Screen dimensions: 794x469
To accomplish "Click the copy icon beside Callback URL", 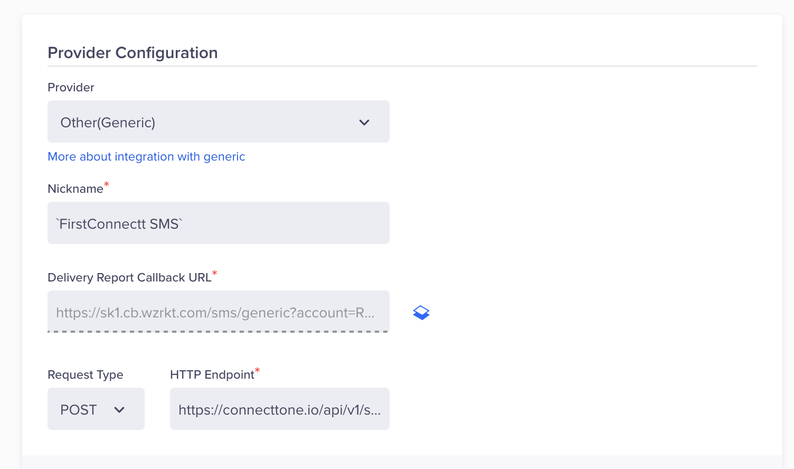I will [x=421, y=313].
